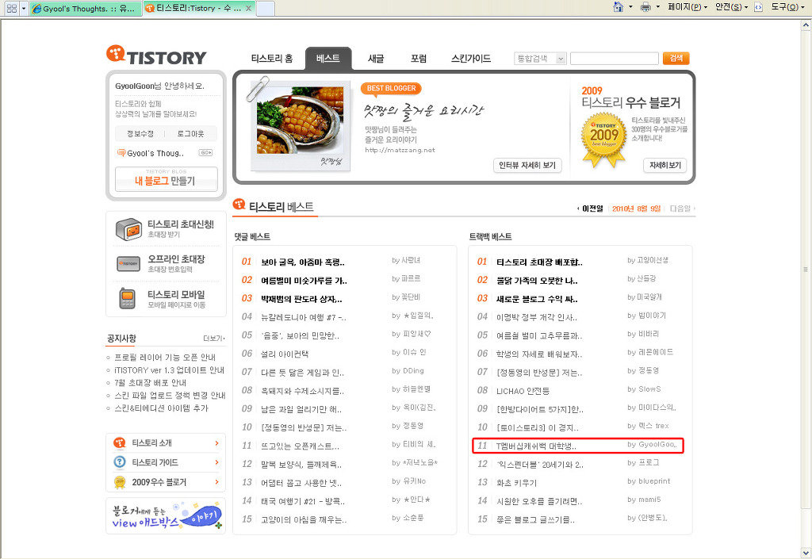Open trackback post 11 T멤버십캐쉬백 대학생..
The image size is (812, 559).
tap(536, 446)
